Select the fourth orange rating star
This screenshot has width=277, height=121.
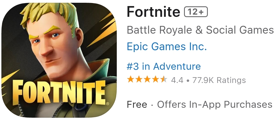(155, 79)
